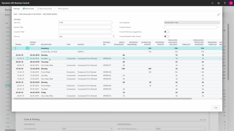This screenshot has height=131, width=234.
Task: Sort by the Description column header
Action: 46,44
